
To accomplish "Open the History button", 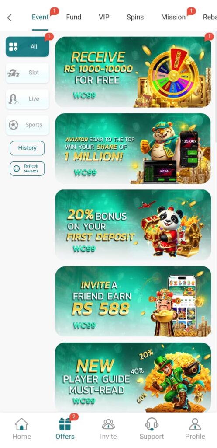I will coord(28,148).
